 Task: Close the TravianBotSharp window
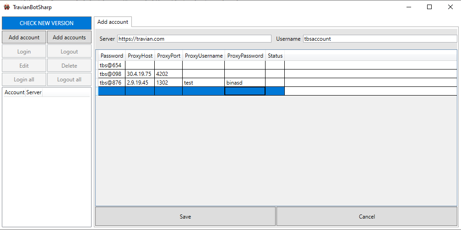point(450,7)
